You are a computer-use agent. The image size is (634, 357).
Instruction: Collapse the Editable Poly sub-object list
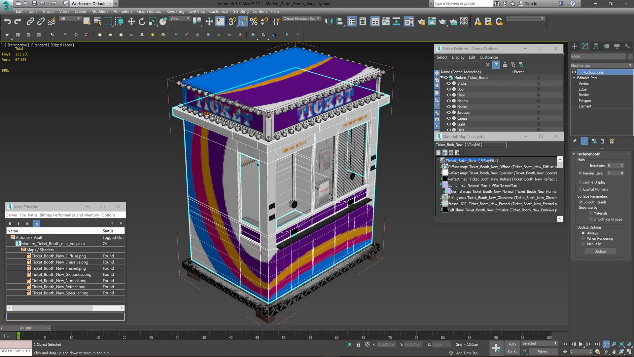coord(574,78)
